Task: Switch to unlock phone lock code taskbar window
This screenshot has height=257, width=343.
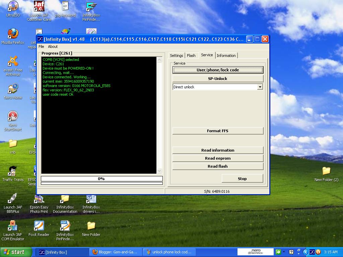Action: (x=169, y=252)
